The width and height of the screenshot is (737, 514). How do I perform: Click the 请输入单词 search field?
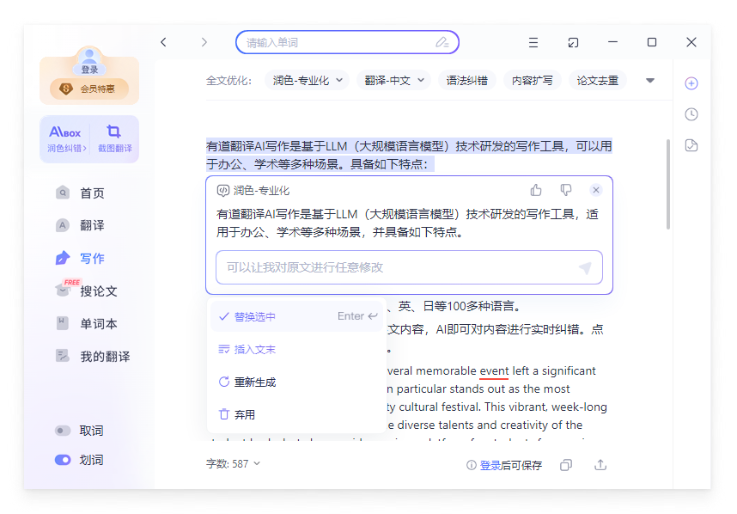pos(339,42)
